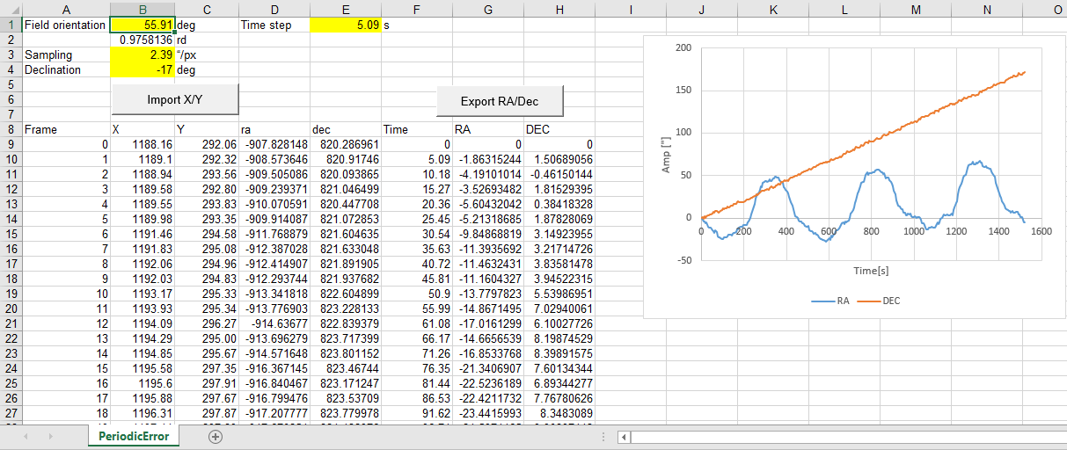The height and width of the screenshot is (450, 1067).
Task: Select column N header
Action: click(x=987, y=9)
